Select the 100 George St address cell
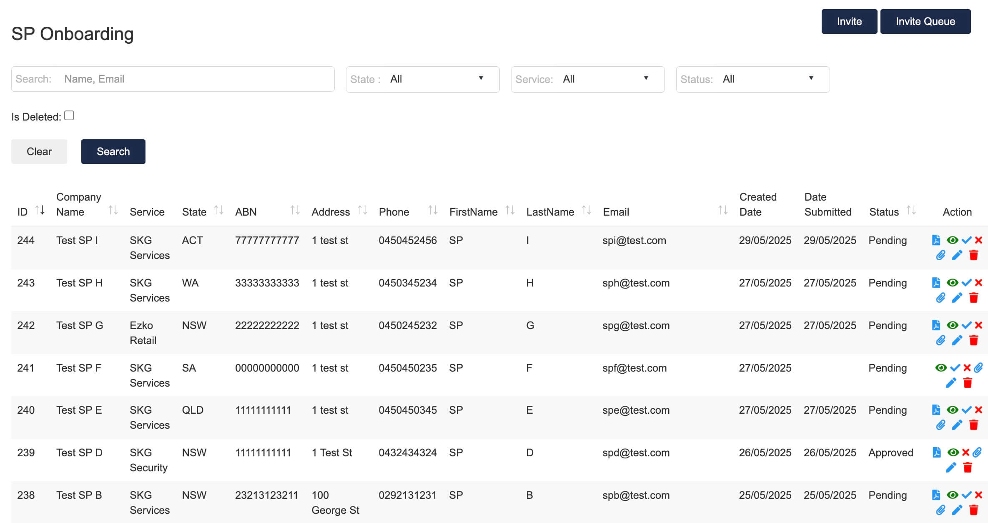988x523 pixels. [x=335, y=503]
